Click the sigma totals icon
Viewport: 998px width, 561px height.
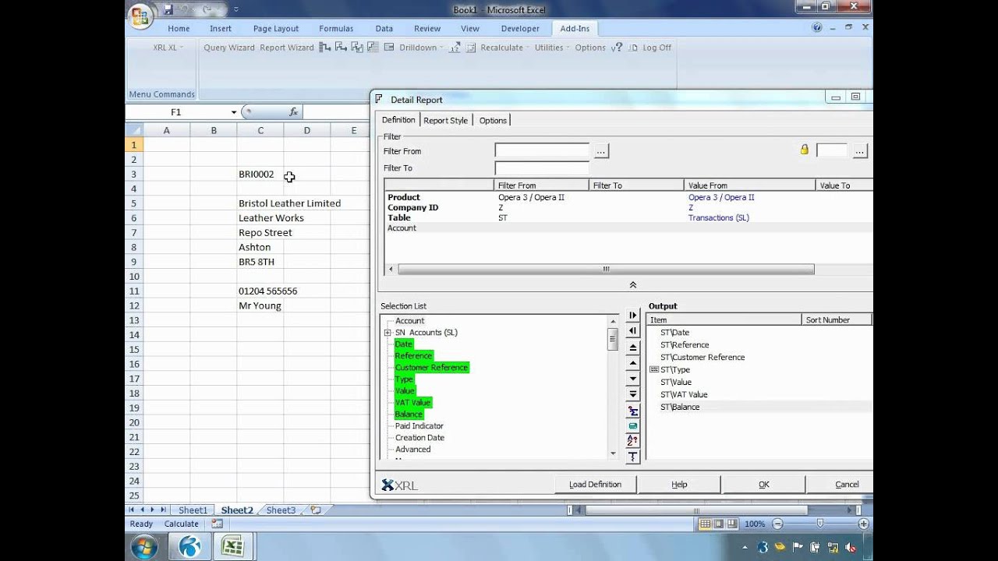point(633,411)
